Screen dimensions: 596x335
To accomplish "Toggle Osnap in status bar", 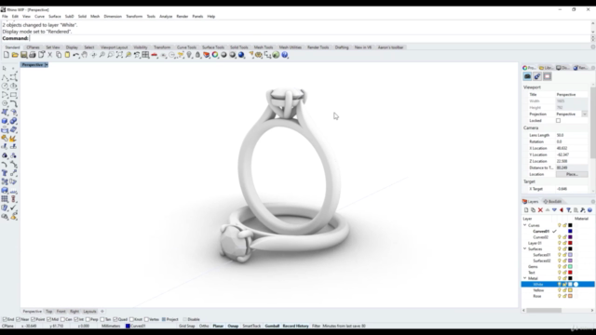I will 233,326.
